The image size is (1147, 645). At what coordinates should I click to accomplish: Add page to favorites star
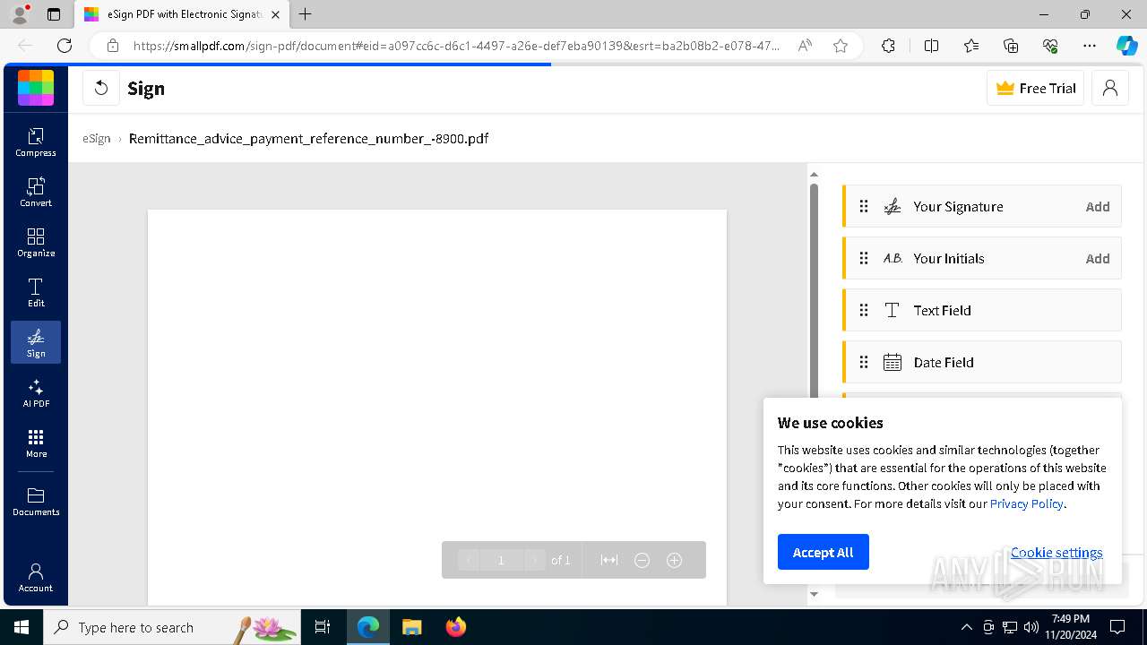841,46
